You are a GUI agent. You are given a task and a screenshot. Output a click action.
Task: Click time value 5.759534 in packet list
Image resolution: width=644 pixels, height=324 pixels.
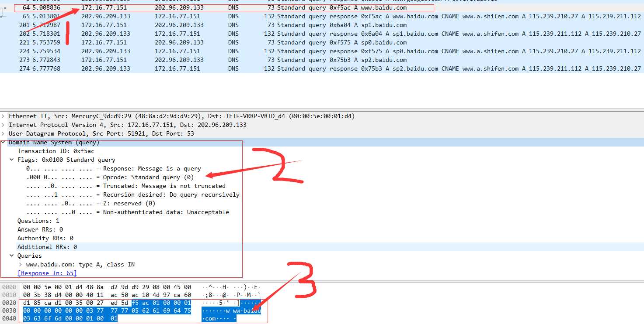point(46,51)
